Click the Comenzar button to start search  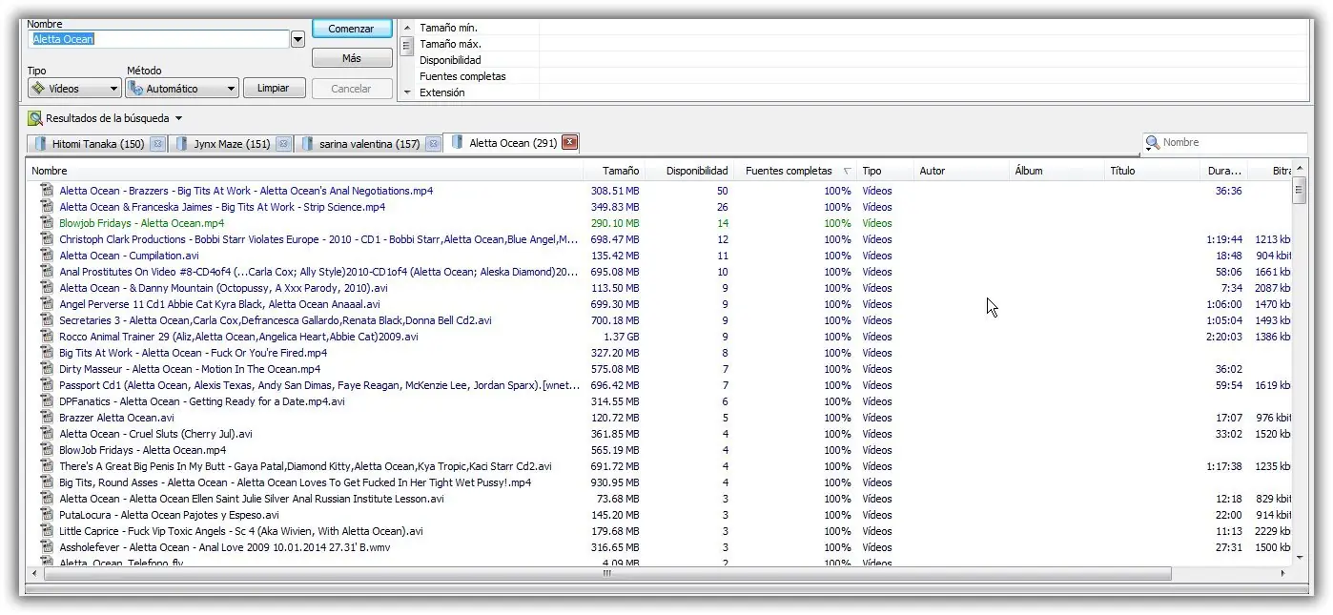(x=352, y=29)
